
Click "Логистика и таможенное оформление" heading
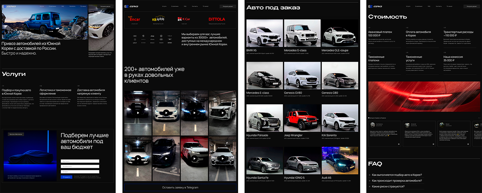click(55, 92)
